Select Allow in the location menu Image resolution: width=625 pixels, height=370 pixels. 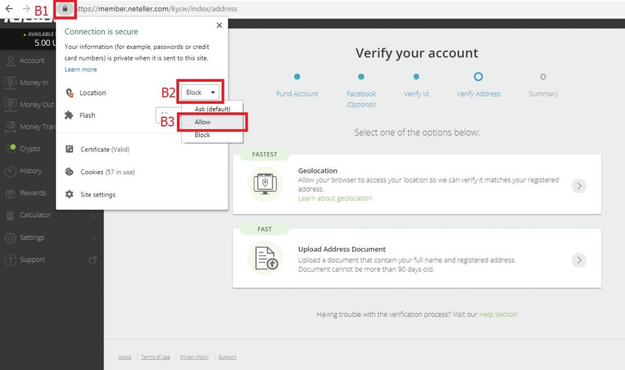coord(203,122)
